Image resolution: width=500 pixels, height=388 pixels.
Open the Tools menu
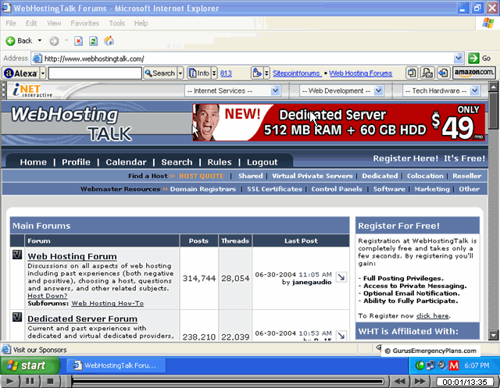click(116, 23)
